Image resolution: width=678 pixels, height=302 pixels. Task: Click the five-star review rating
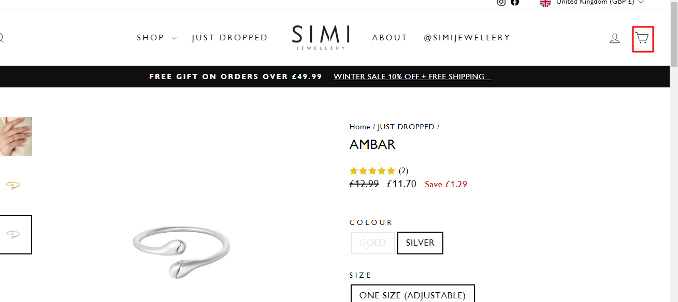click(x=372, y=171)
